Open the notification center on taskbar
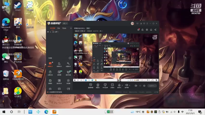Screen dimensions: 205x115 (x=200, y=112)
